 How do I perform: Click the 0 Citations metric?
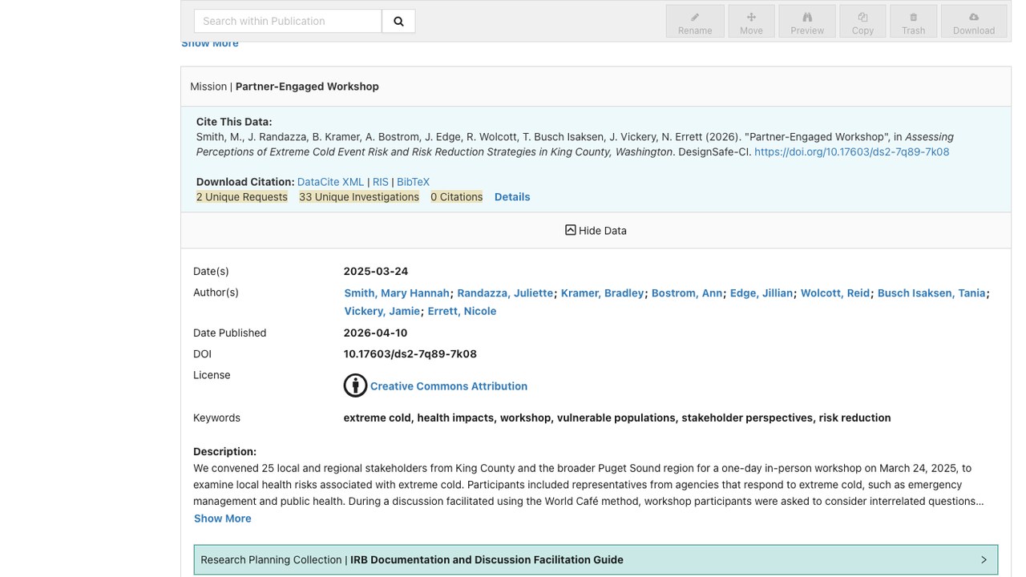(x=457, y=197)
